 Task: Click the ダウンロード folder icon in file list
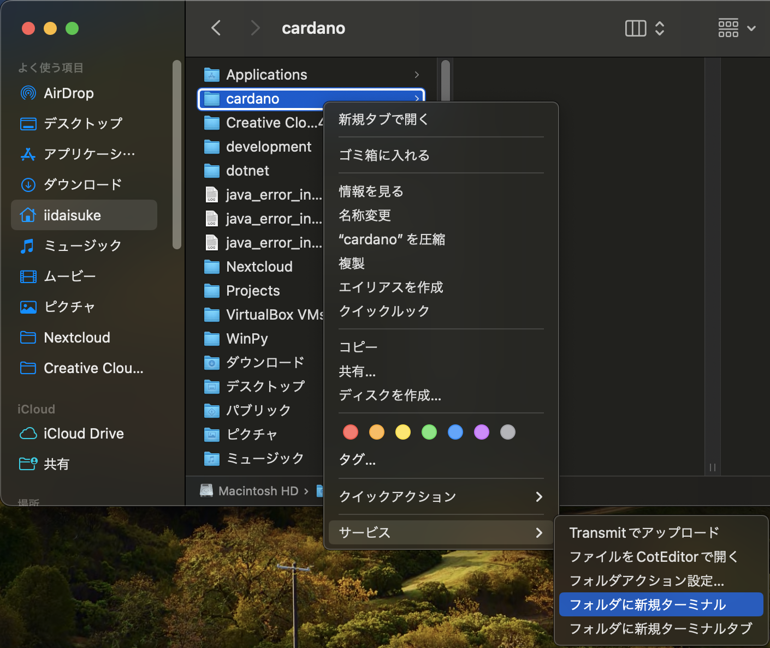point(212,363)
